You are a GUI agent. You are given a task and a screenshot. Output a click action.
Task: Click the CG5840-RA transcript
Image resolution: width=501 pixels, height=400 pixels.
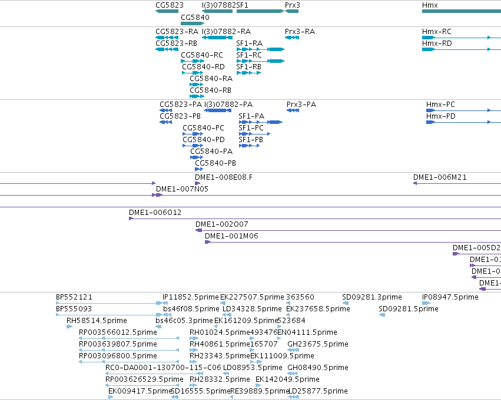tap(196, 85)
